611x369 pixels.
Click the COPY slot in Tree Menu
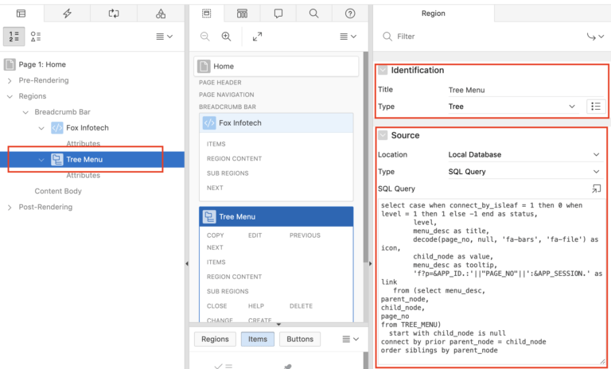216,235
